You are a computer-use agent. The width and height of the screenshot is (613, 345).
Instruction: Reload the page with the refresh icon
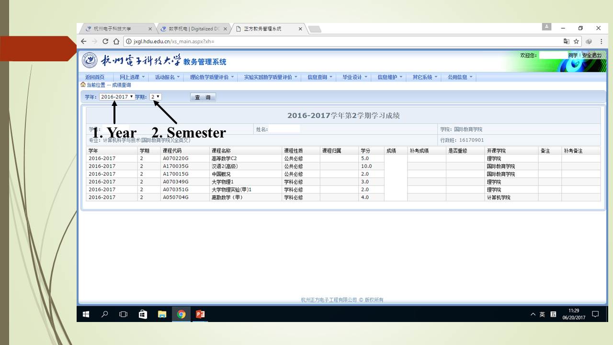click(105, 42)
